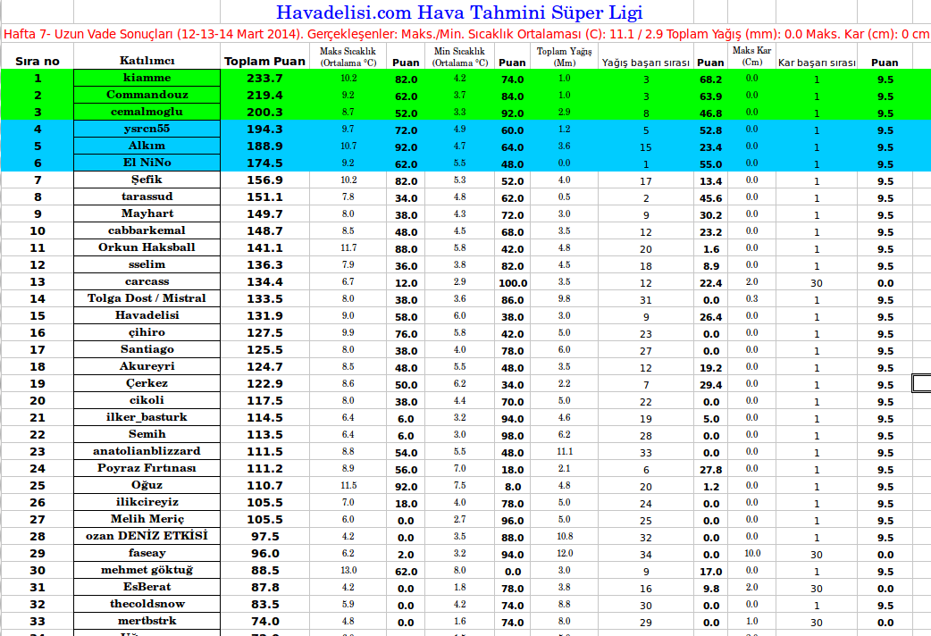The image size is (931, 636).
Task: Select the Katılımcı column header
Action: coord(147,61)
